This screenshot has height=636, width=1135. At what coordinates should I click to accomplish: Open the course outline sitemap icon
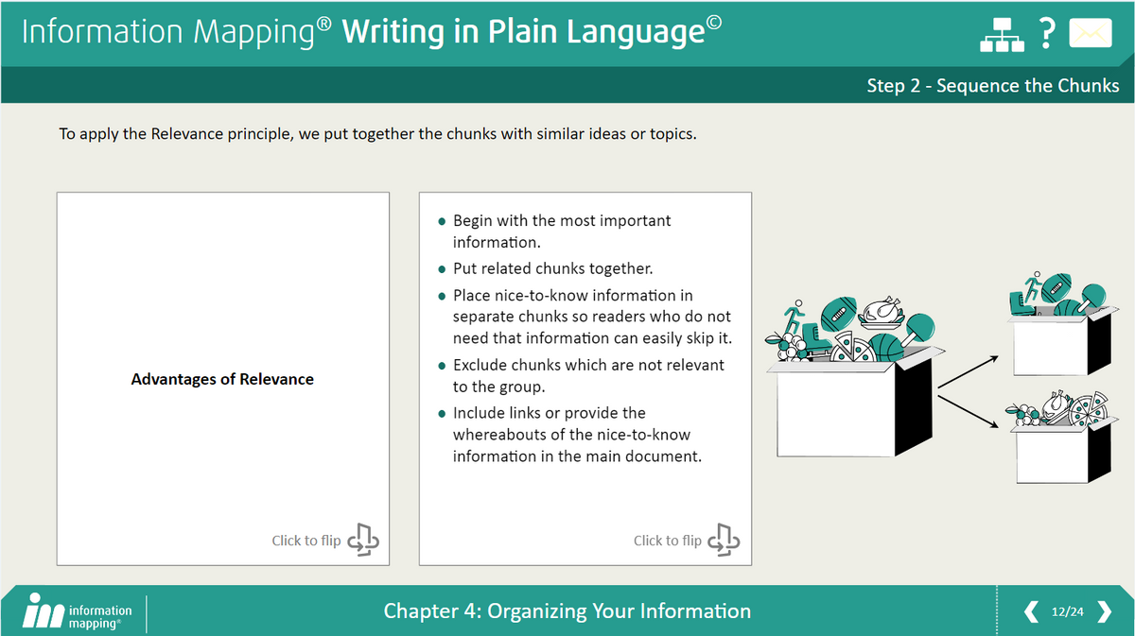tap(1001, 32)
